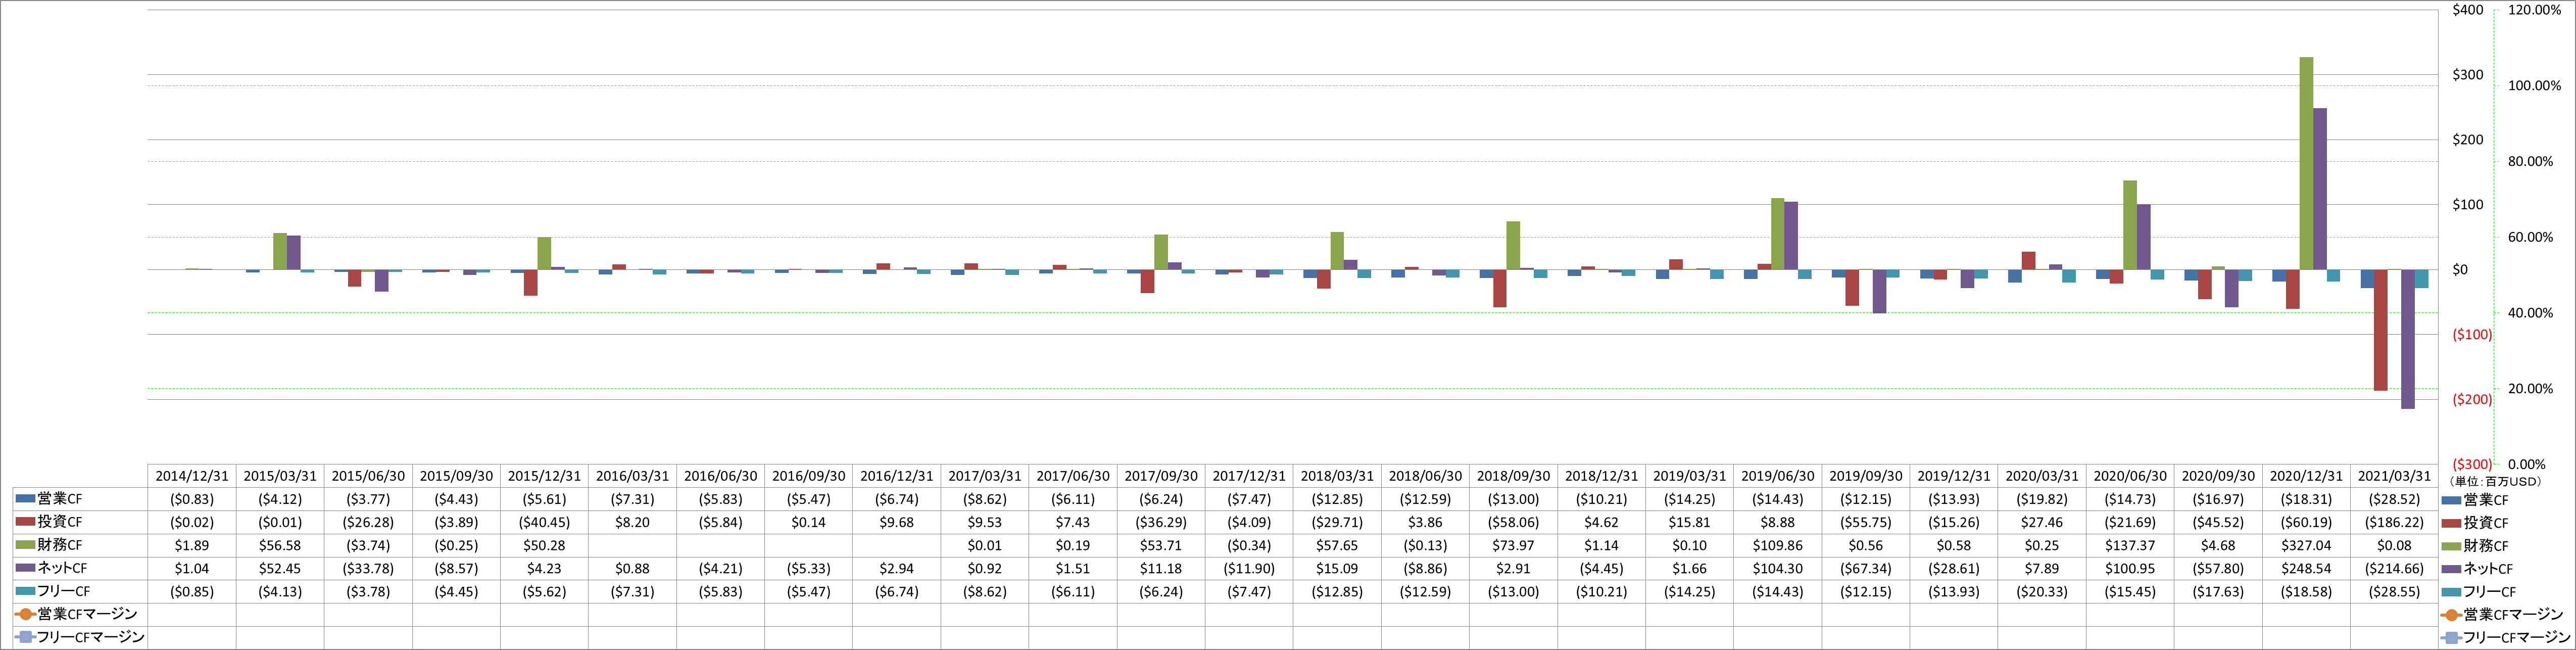Click 投資CF entry in the right-side legend

(2475, 523)
